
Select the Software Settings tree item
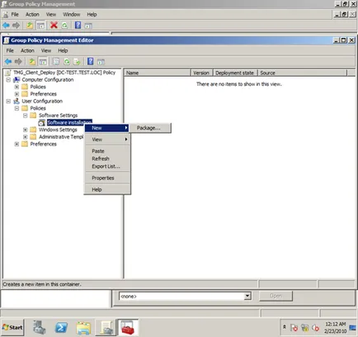point(58,116)
